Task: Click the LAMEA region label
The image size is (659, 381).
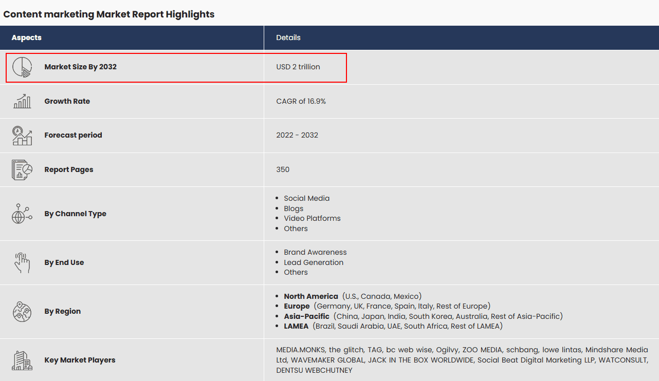Action: (x=296, y=326)
